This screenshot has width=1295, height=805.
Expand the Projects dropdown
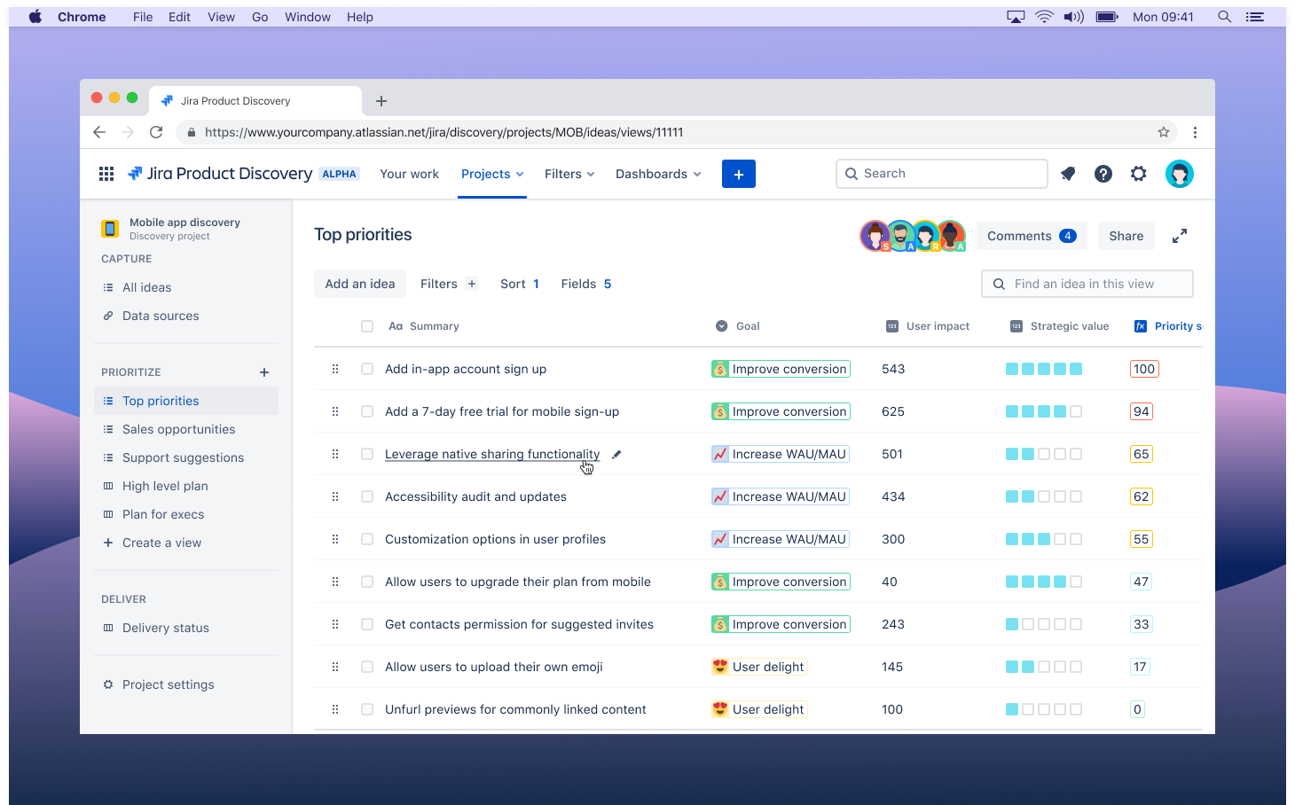pos(492,174)
